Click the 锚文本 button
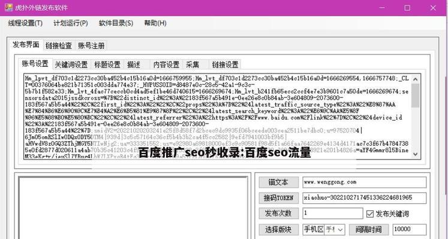 pyautogui.click(x=278, y=182)
